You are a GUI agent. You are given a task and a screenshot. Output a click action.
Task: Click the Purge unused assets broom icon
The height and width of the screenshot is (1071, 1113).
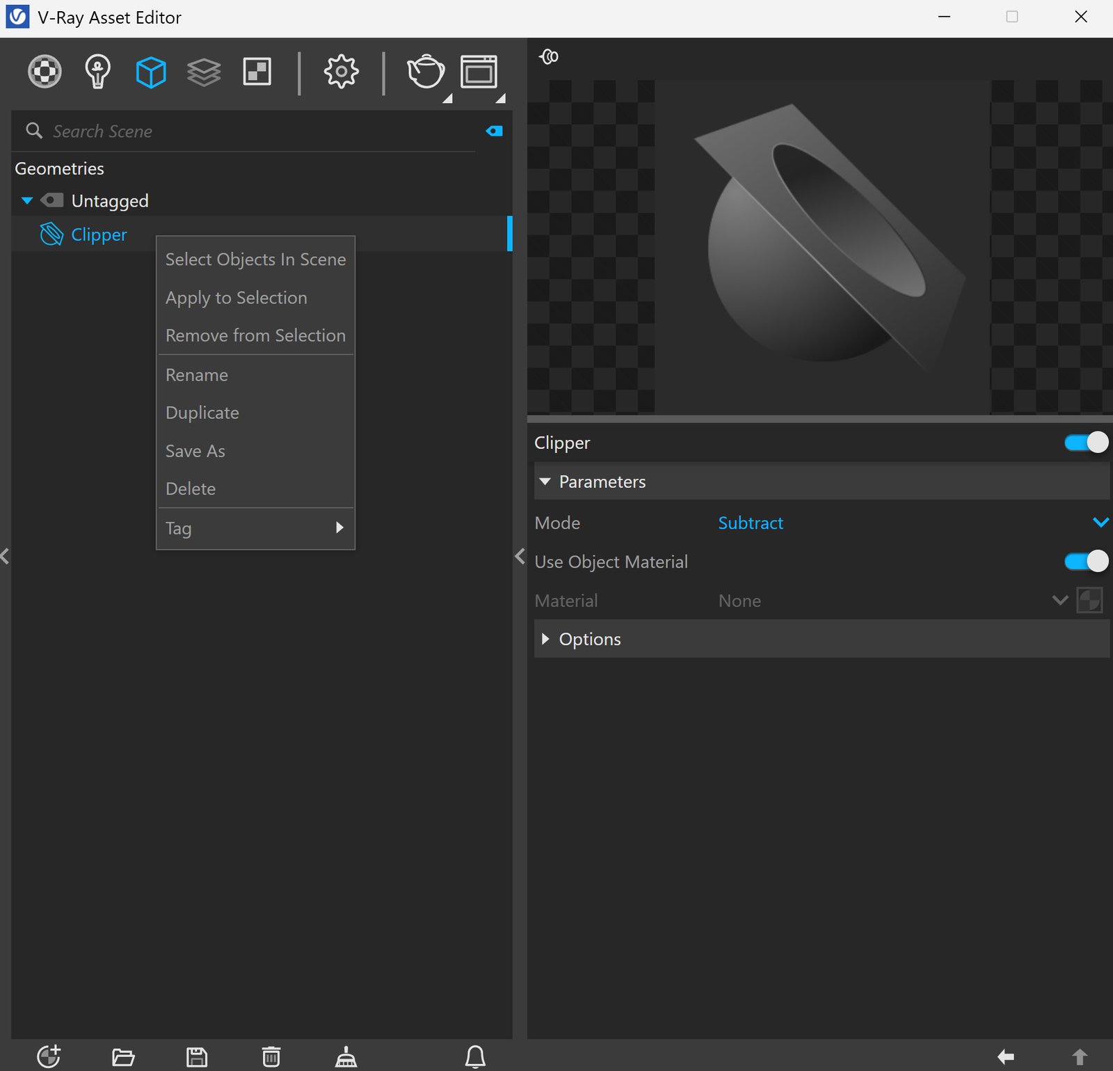[x=346, y=1056]
